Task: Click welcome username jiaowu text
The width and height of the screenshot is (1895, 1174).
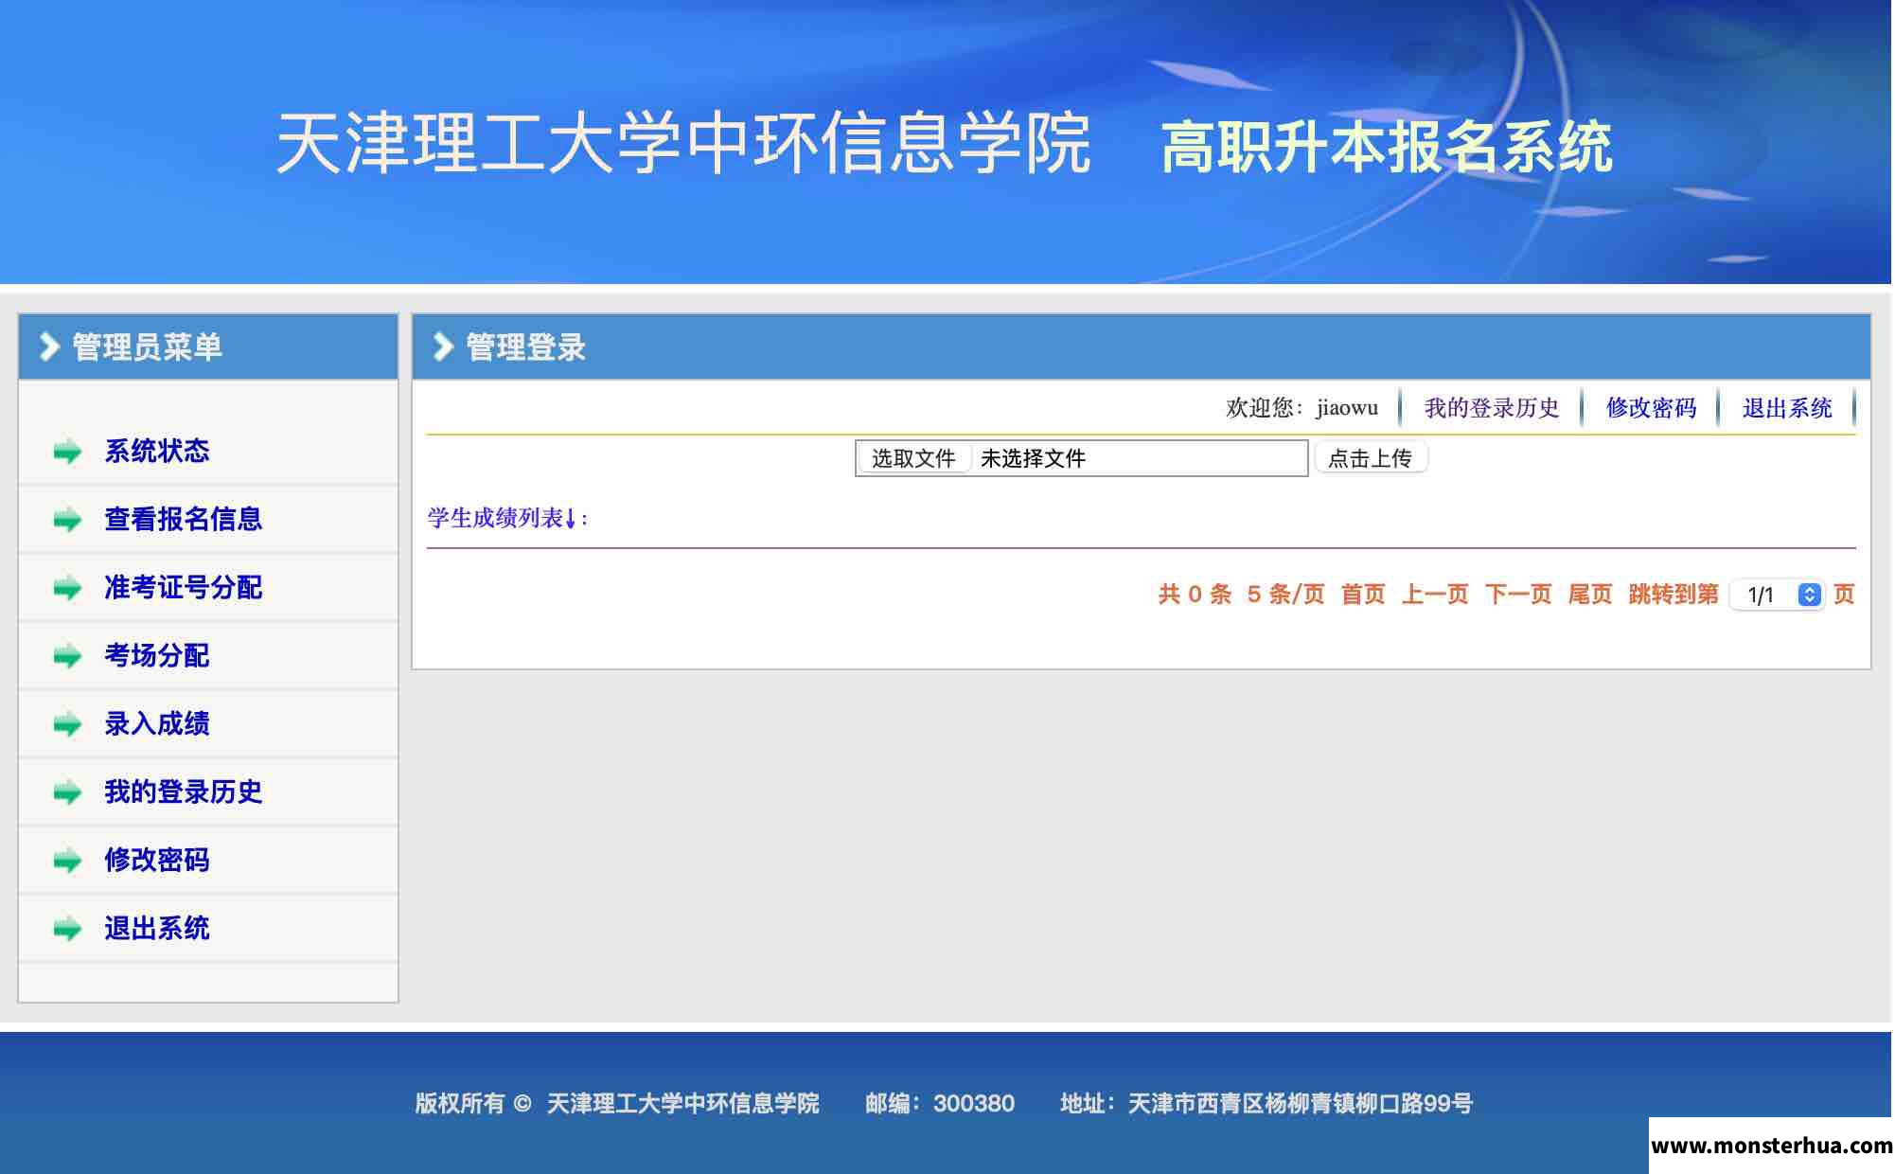Action: pyautogui.click(x=1347, y=408)
